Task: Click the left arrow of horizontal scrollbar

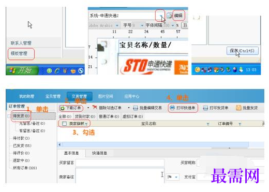Action: click(x=59, y=144)
